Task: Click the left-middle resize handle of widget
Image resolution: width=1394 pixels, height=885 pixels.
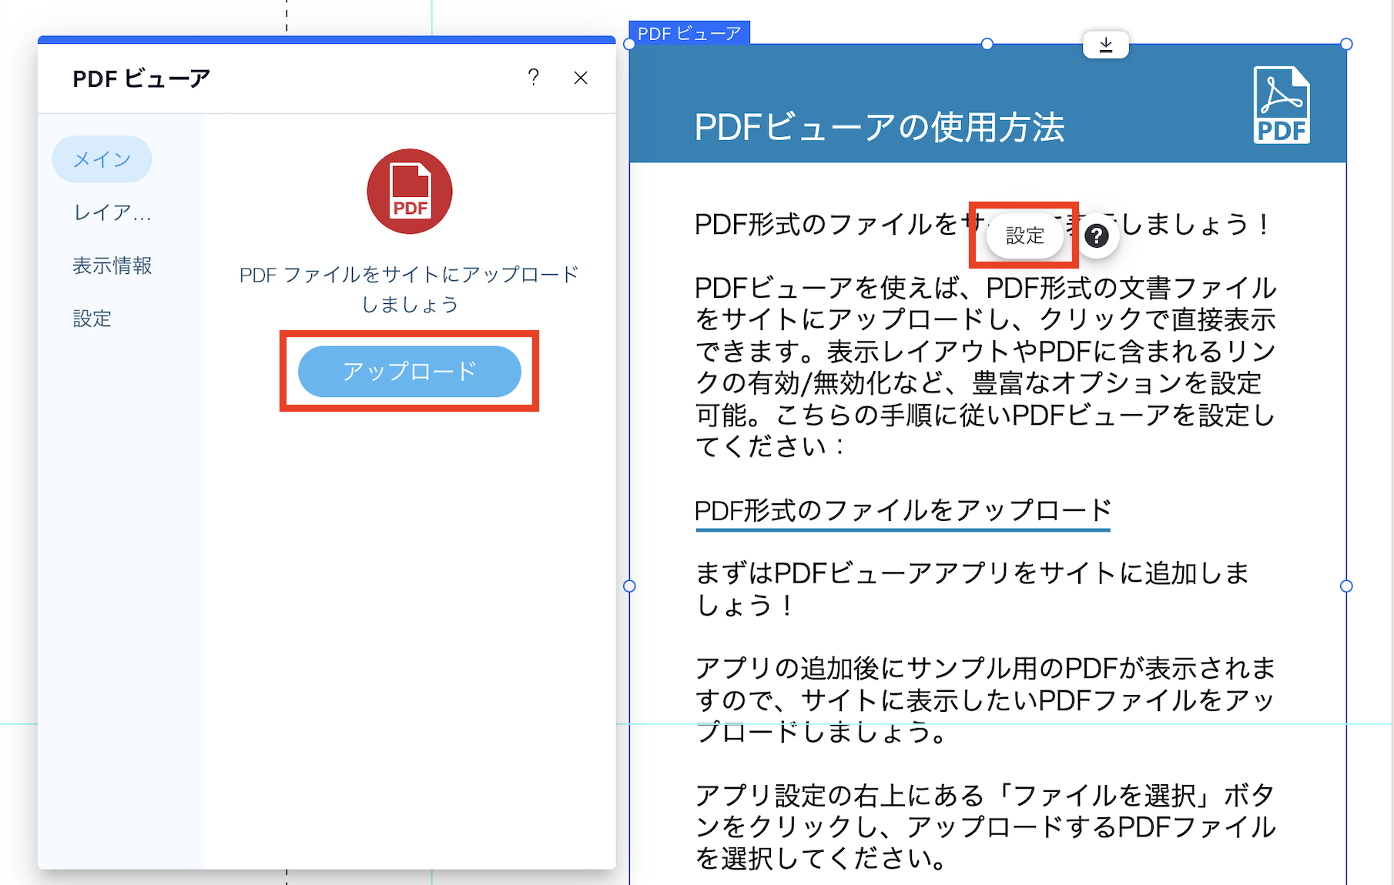Action: pos(628,585)
